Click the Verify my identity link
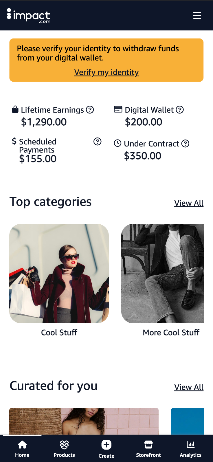 coord(106,72)
